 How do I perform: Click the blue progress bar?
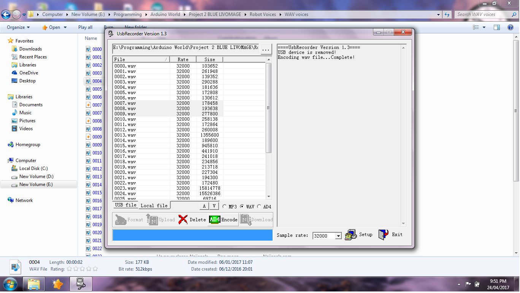[192, 235]
